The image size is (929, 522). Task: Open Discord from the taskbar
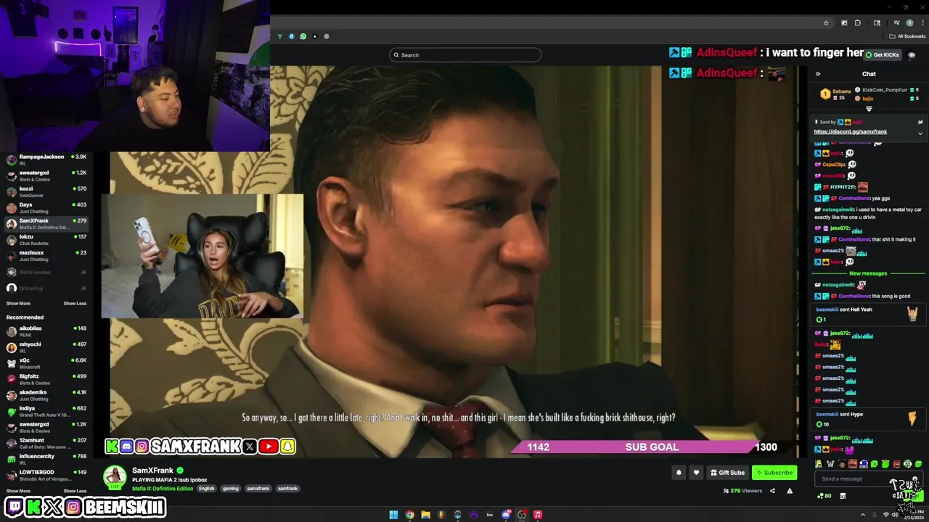click(506, 515)
